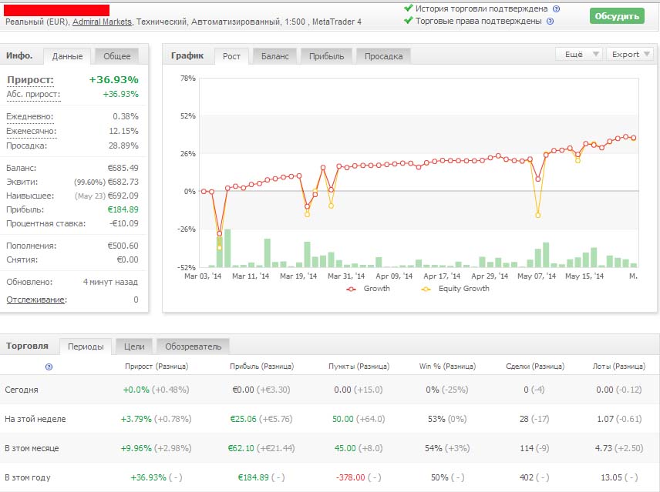Toggle the yellow Equity Growth legend marker
Viewport: 660px width, 492px height.
426,289
